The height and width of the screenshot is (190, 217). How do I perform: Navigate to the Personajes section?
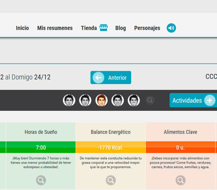pyautogui.click(x=147, y=28)
